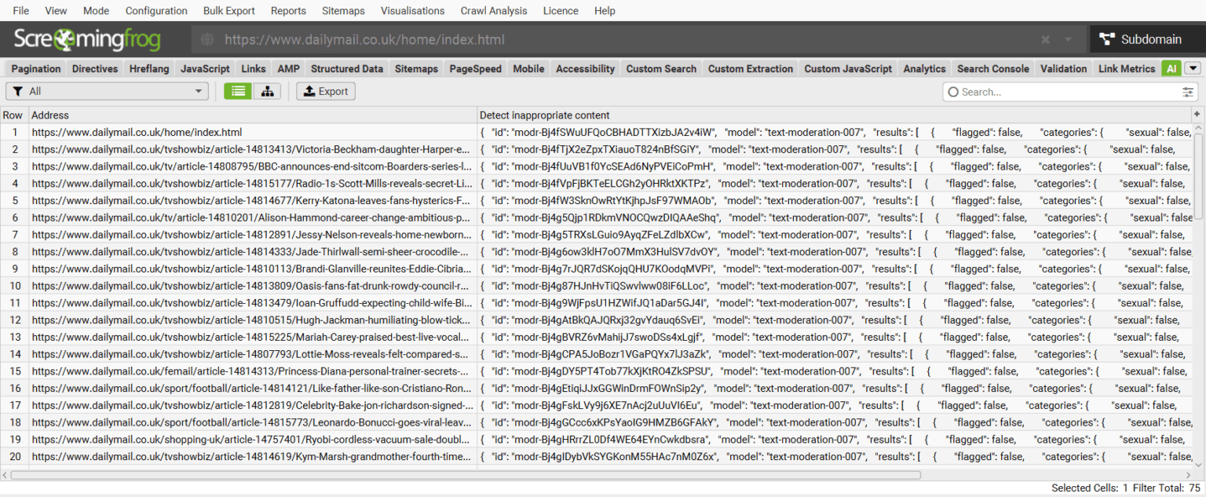Viewport: 1206px width, 497px height.
Task: Open the URL bar history dropdown arrow
Action: [1068, 40]
